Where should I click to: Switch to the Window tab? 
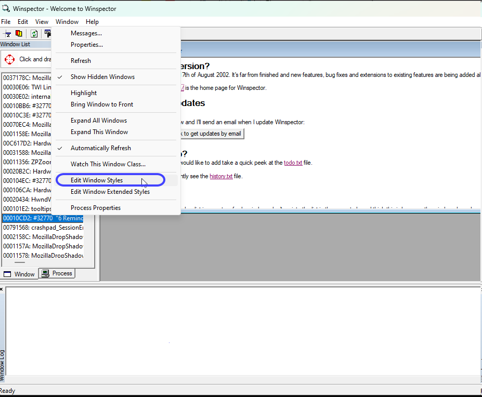pos(19,274)
